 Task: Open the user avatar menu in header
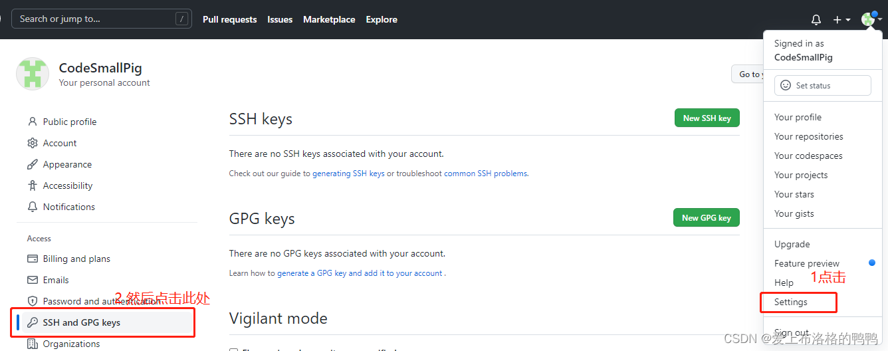(x=871, y=19)
